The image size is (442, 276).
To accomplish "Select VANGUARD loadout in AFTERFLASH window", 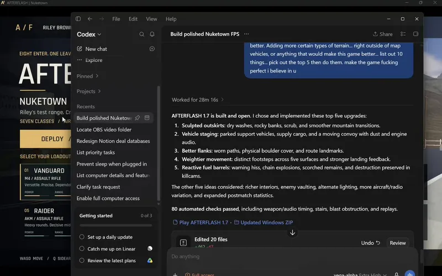I will click(45, 182).
